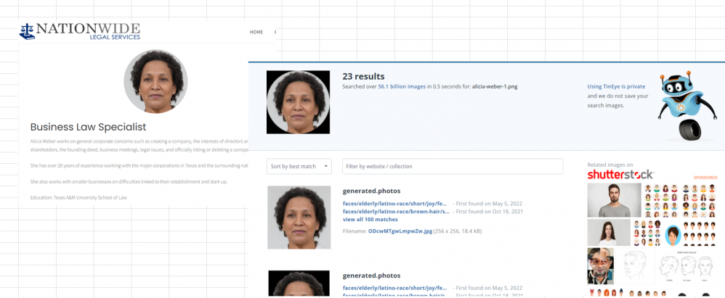Viewport: 725px width, 298px height.
Task: Open Shutterstock image of woman in white shirt
Action: (609, 232)
